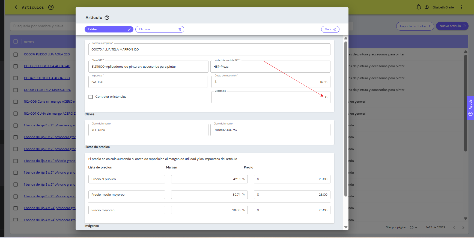The width and height of the screenshot is (474, 238).
Task: Click Nuevo artículo button
Action: pyautogui.click(x=452, y=26)
